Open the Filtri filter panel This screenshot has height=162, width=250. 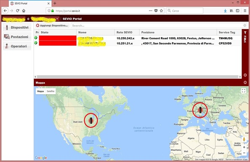coord(245,37)
